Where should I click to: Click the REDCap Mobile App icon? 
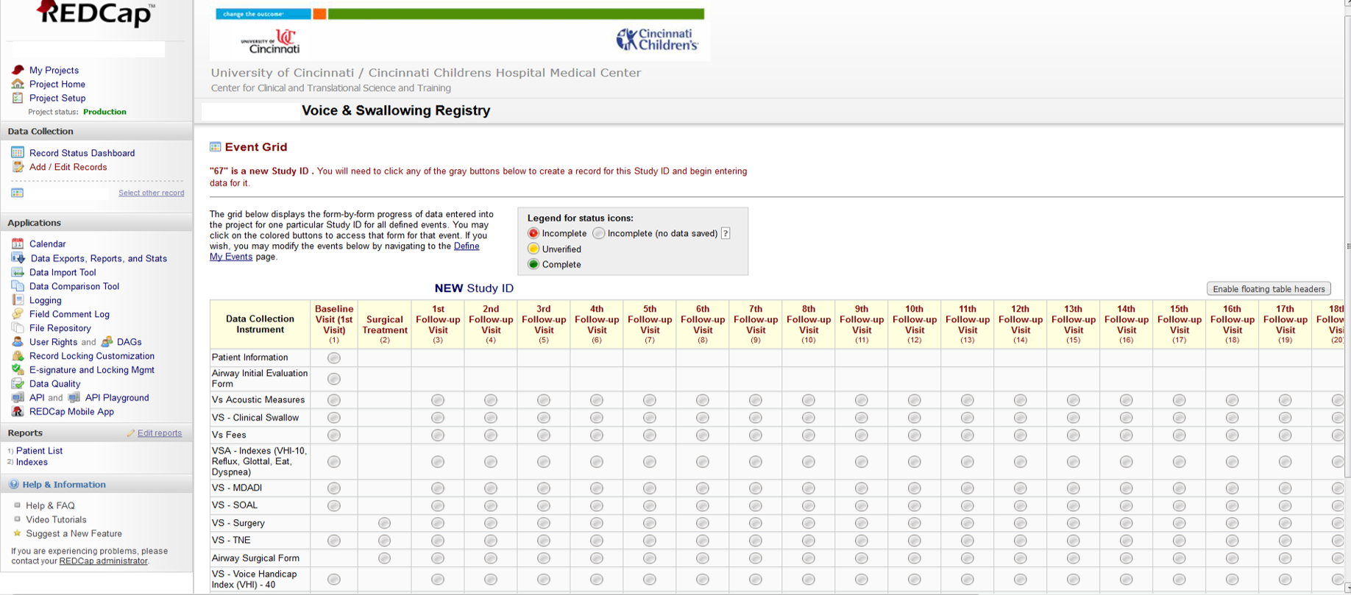[x=18, y=411]
